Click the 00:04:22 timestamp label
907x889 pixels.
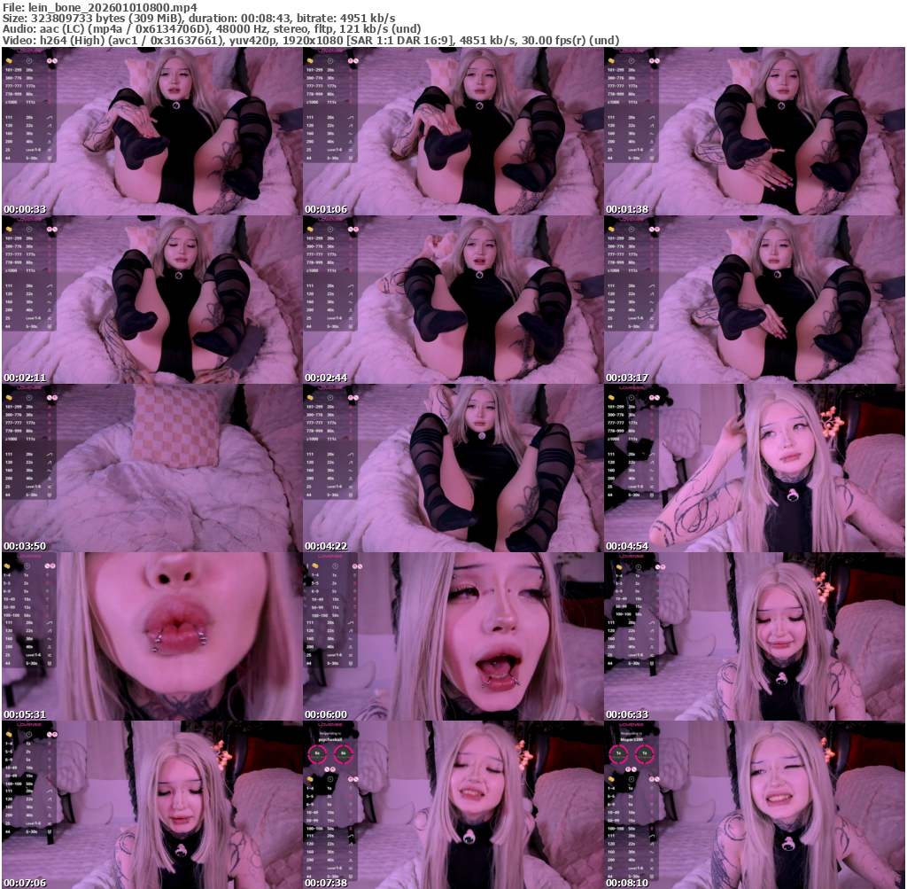point(324,546)
